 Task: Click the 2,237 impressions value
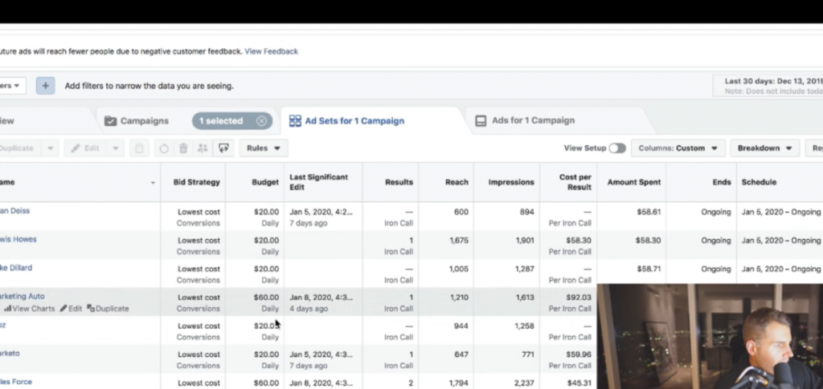click(x=524, y=383)
